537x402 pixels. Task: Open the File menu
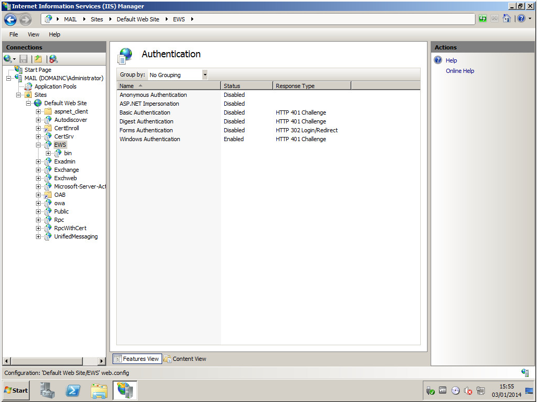click(x=14, y=34)
